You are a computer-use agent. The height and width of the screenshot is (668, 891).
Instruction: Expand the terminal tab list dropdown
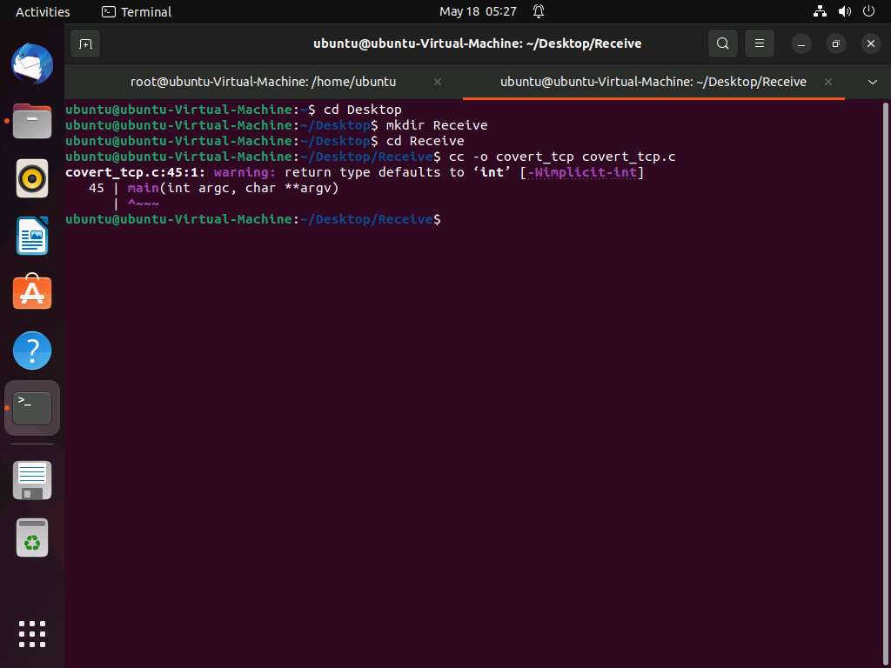pos(873,82)
